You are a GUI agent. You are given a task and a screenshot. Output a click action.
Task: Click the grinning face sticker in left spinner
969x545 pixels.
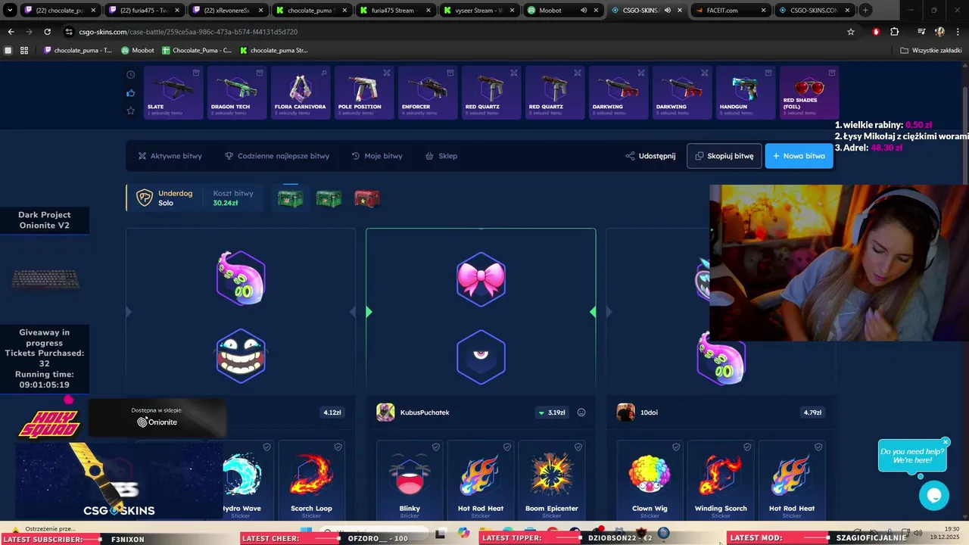[x=241, y=356]
